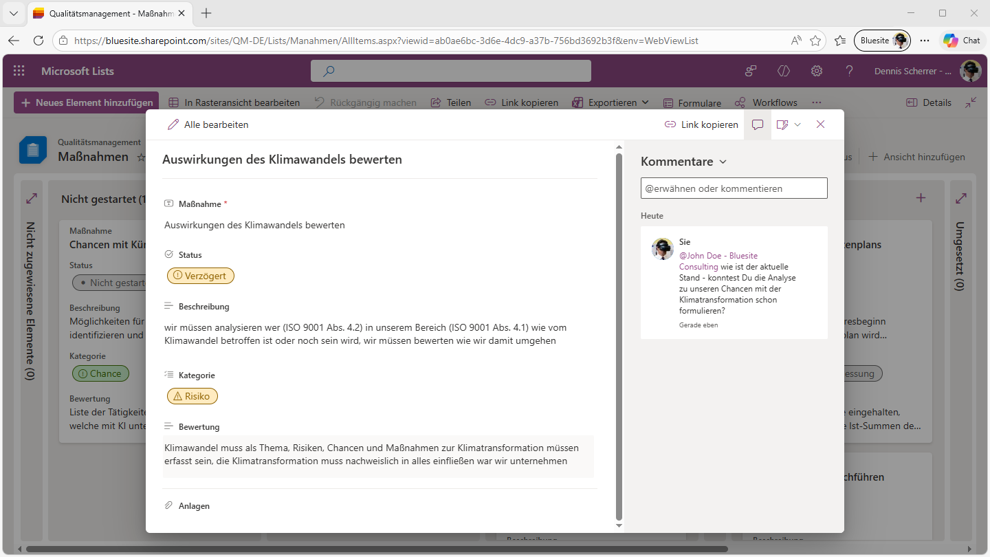Open the settings gear in the Lists header
Viewport: 990px width, 557px height.
pos(817,71)
